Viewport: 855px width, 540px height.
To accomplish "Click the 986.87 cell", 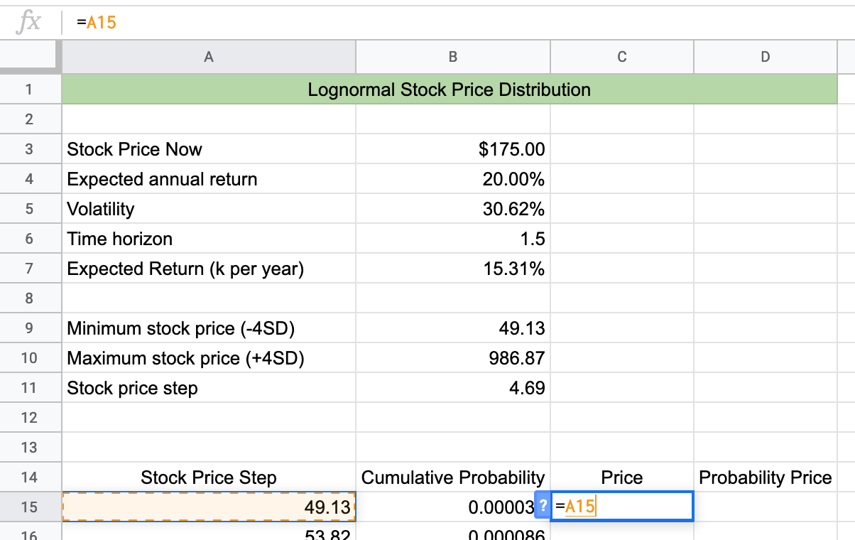I will point(453,358).
